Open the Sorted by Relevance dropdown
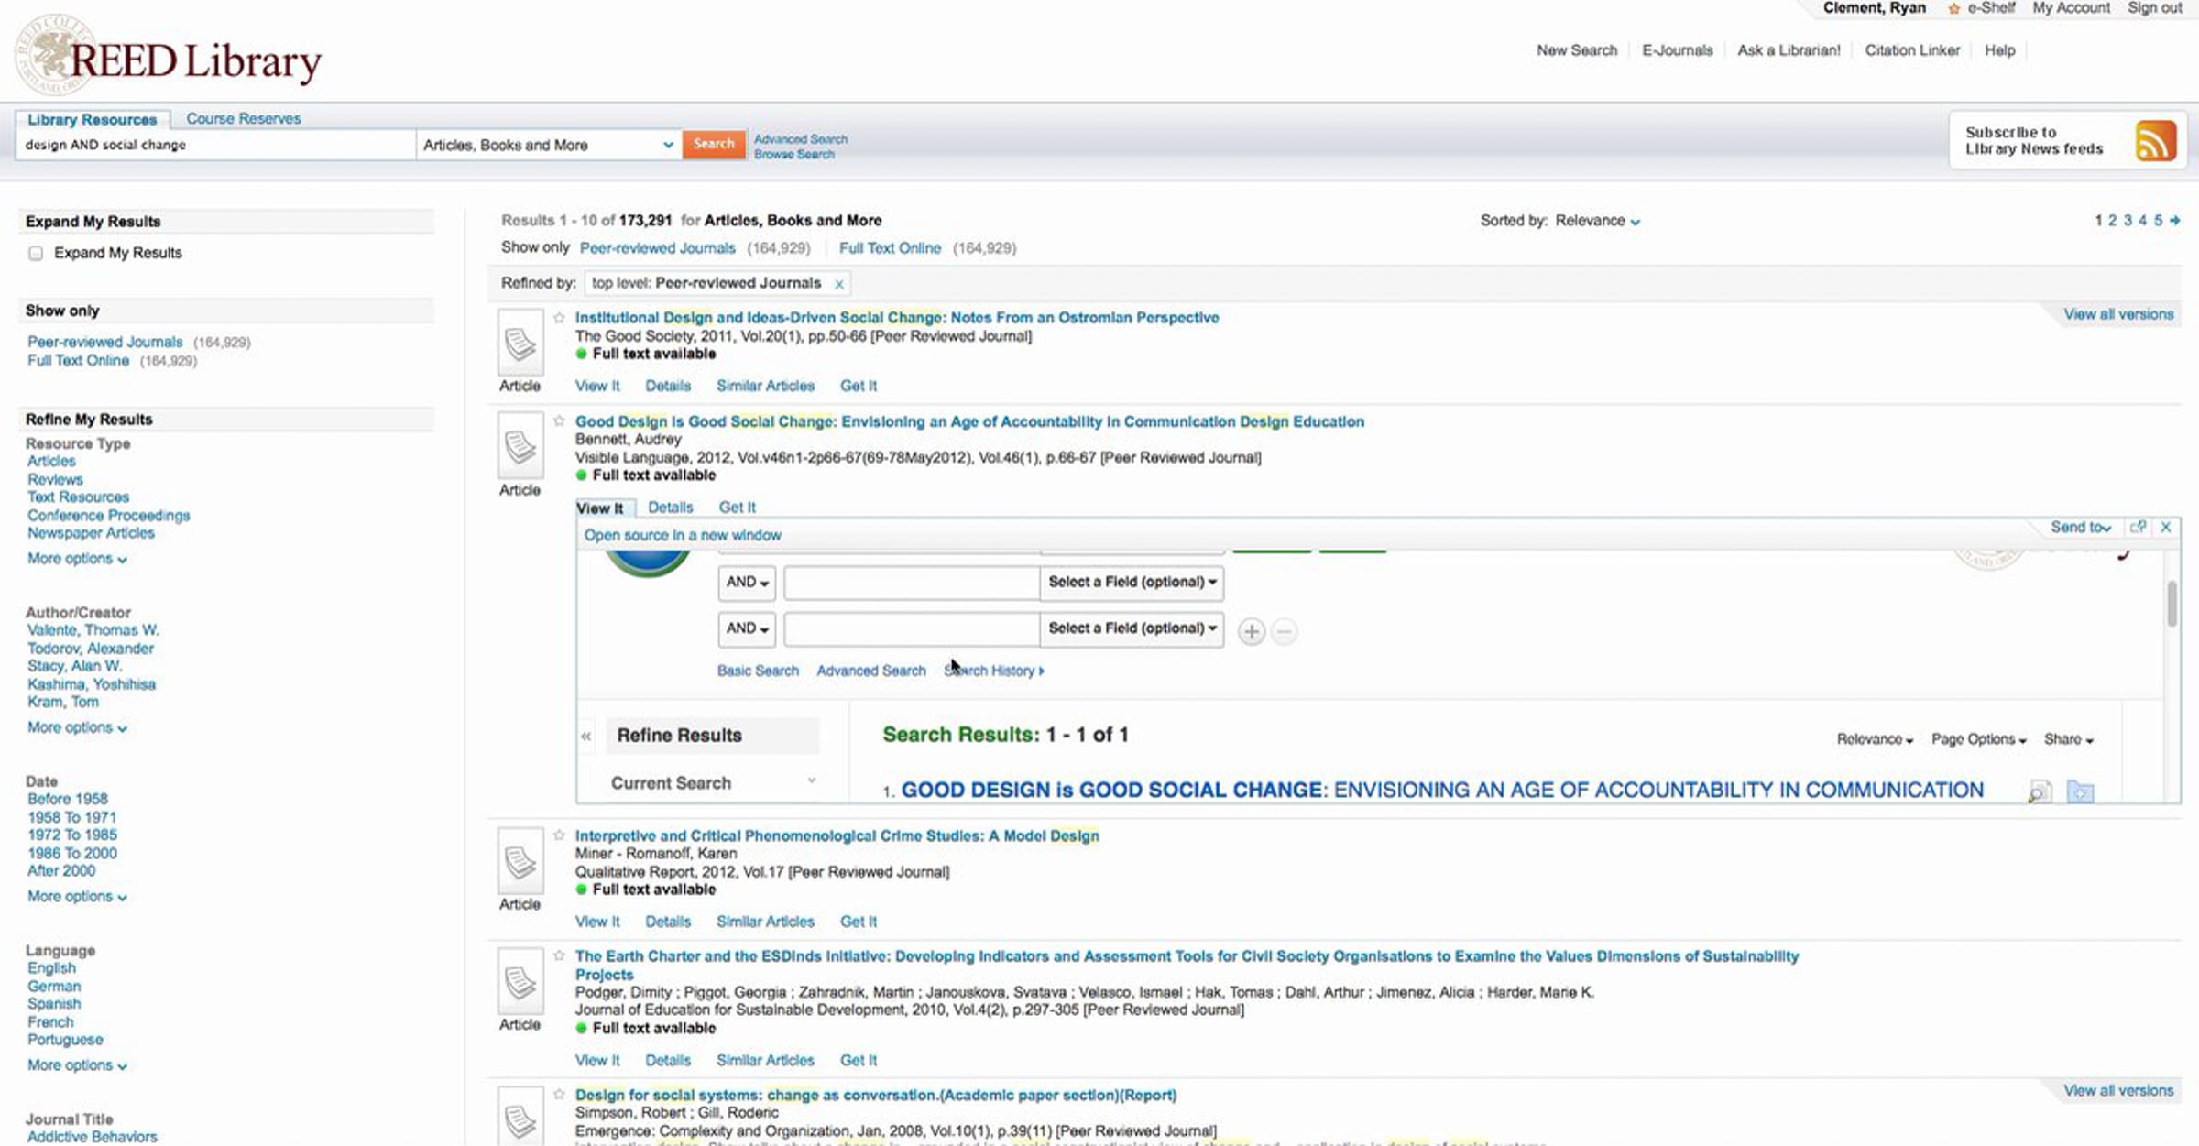Screen dimensions: 2199x1146 coord(1597,221)
